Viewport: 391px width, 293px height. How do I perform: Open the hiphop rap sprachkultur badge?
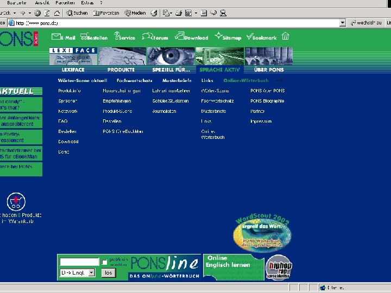[x=279, y=268]
